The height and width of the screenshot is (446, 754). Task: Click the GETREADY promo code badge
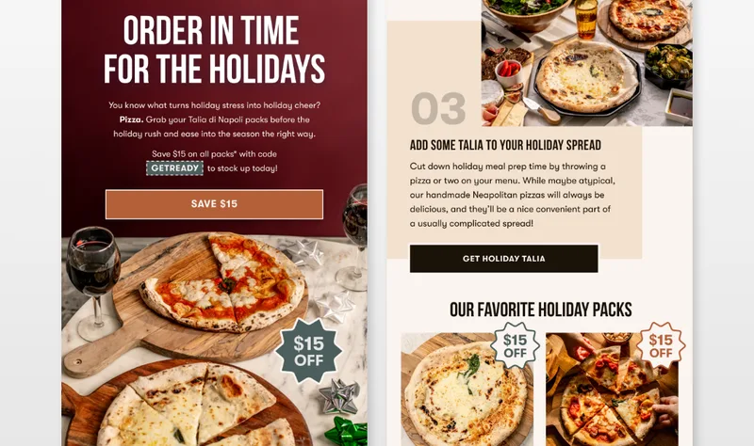point(174,168)
